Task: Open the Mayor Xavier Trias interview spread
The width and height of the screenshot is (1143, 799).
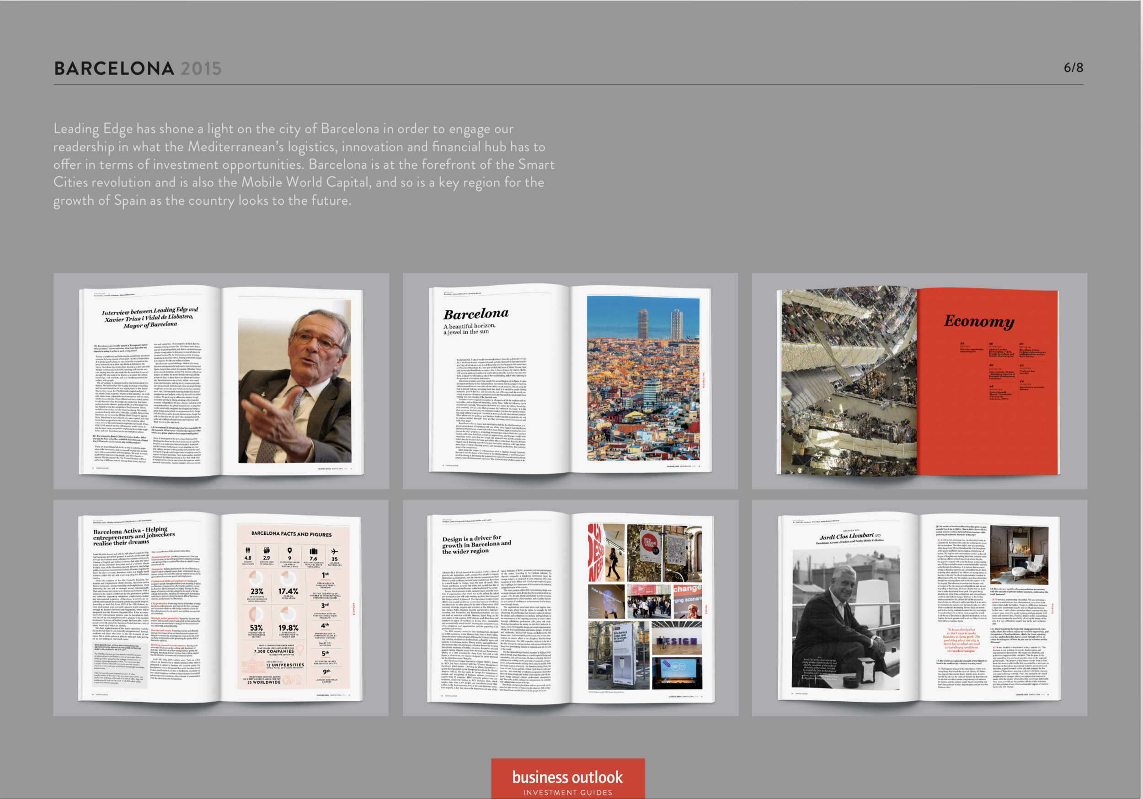Action: [x=221, y=381]
